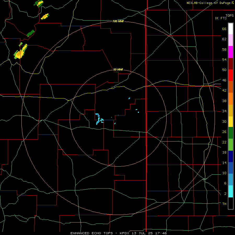Screen dimensions: 235x235
Task: Click the black TH legend swatch
Action: coord(231,203)
